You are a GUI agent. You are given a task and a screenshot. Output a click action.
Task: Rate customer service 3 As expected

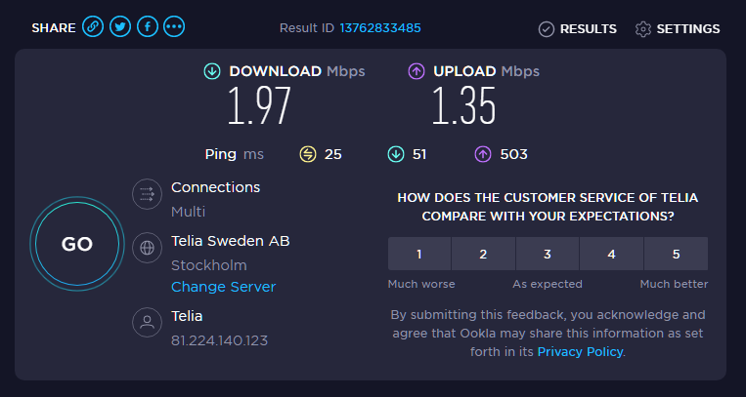click(548, 254)
